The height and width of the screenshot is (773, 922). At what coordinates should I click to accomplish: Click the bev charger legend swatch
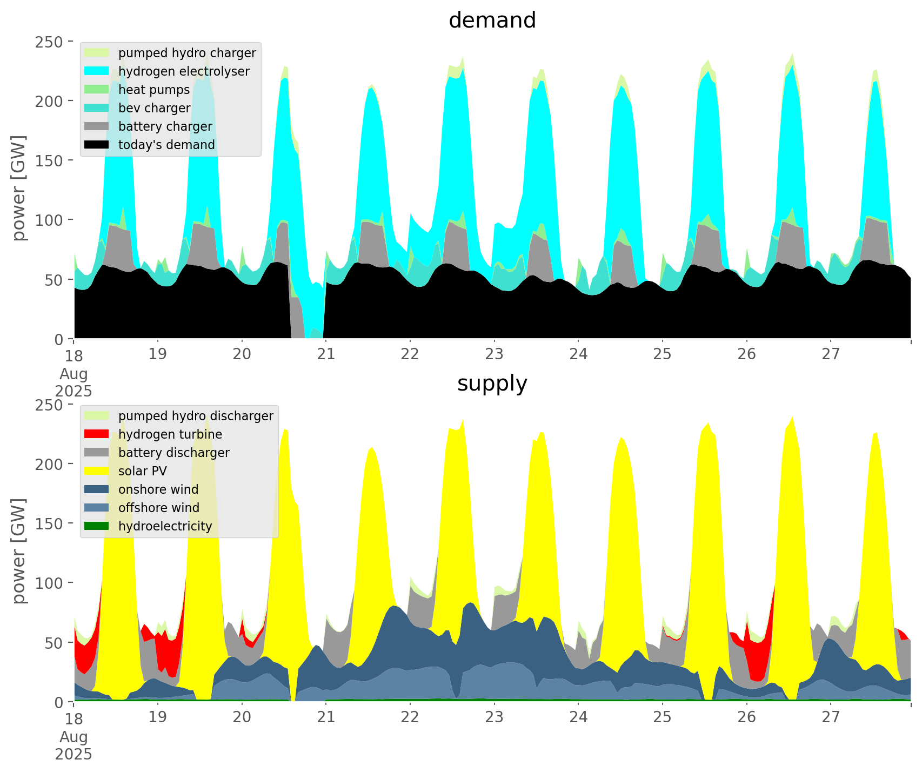[x=97, y=108]
